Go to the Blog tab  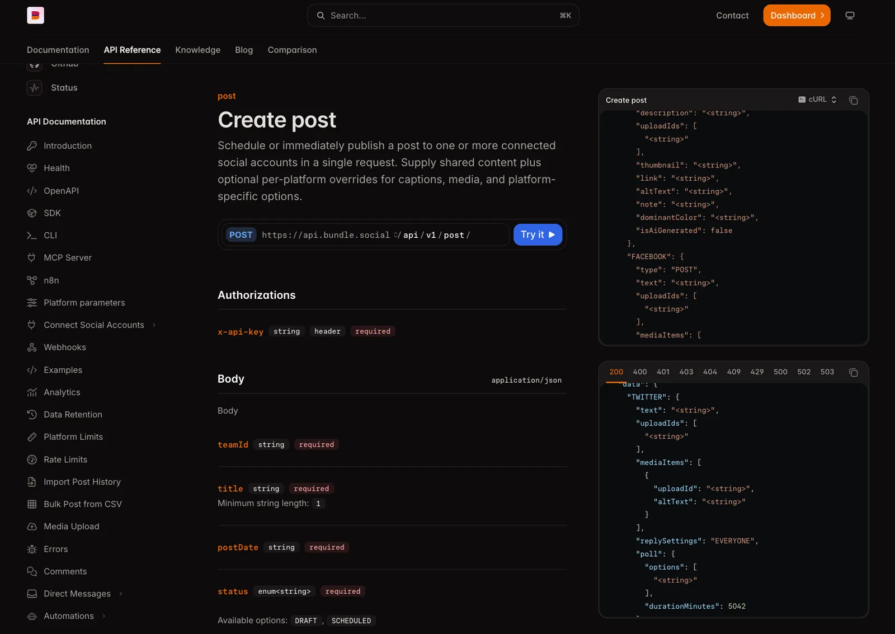tap(244, 50)
